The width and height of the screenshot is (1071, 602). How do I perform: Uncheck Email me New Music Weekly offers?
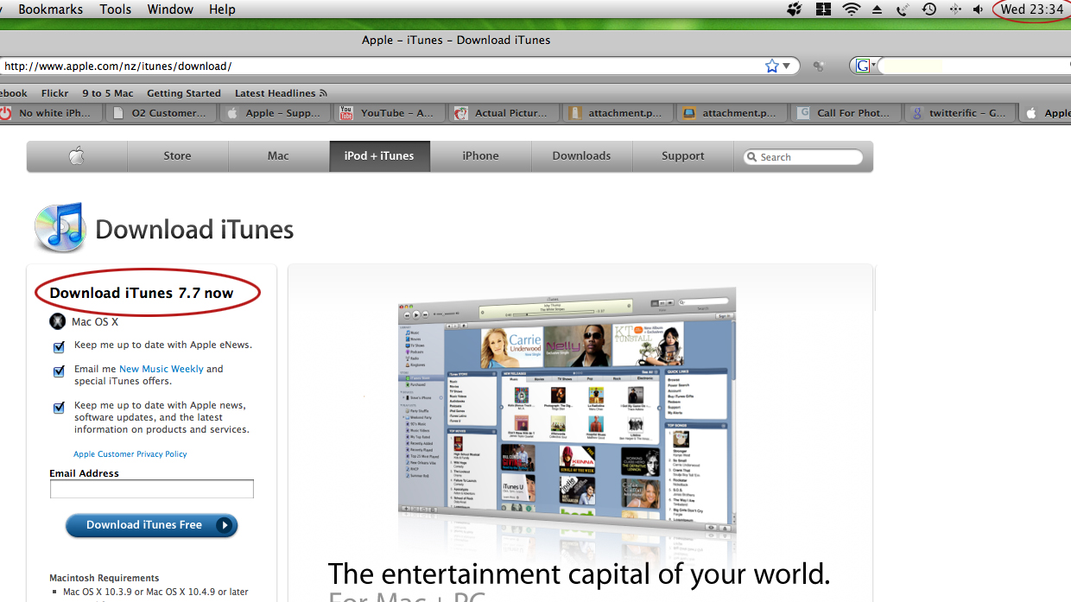pos(59,371)
